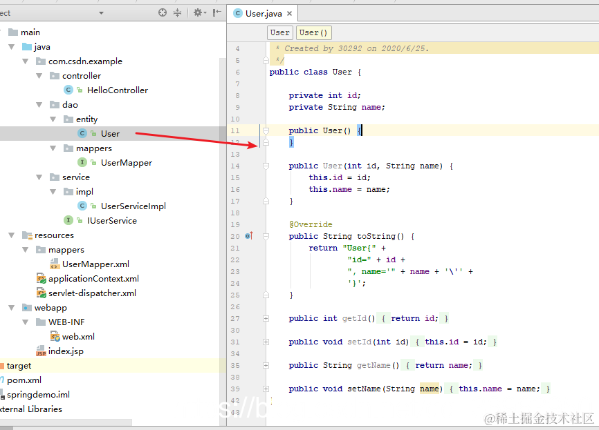Collapse the service package arrow
The image size is (599, 430).
tap(39, 177)
